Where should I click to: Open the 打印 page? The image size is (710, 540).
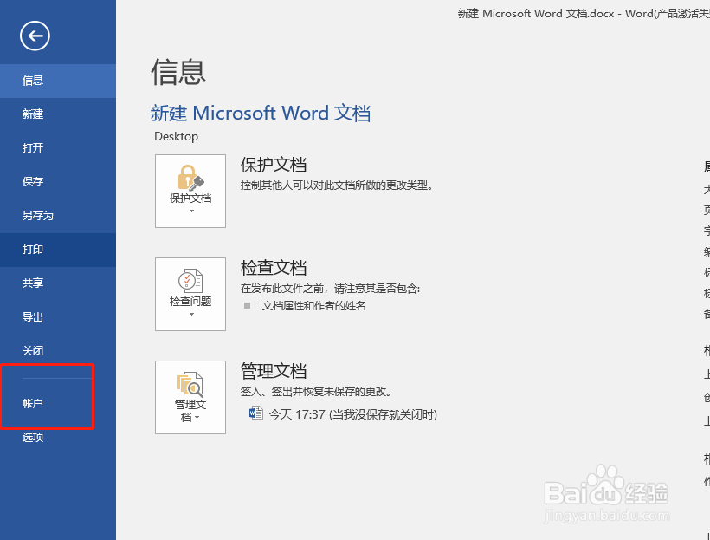click(58, 250)
